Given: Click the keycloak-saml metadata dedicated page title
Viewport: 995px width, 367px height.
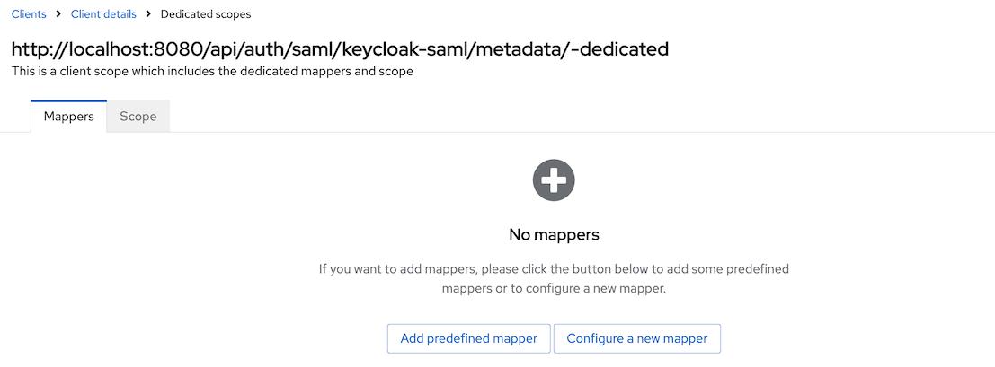Looking at the screenshot, I should click(340, 48).
